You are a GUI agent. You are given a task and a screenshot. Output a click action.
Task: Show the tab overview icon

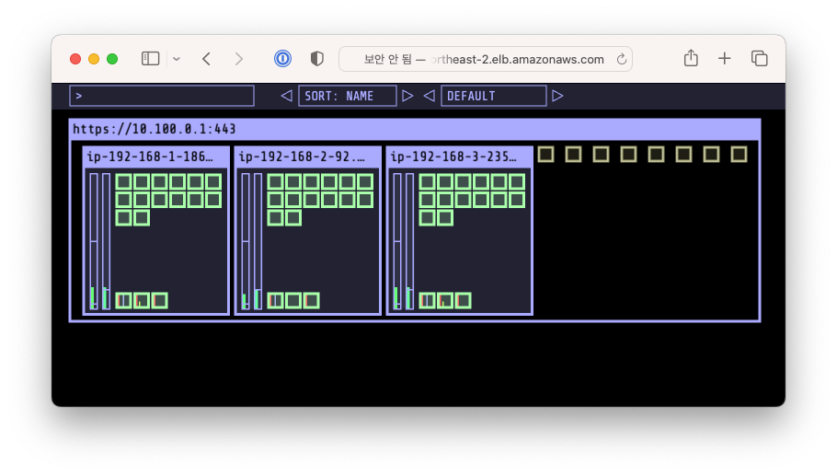click(x=759, y=58)
